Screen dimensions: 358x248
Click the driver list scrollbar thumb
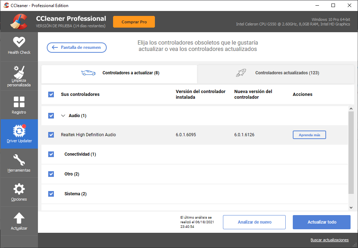click(x=351, y=153)
